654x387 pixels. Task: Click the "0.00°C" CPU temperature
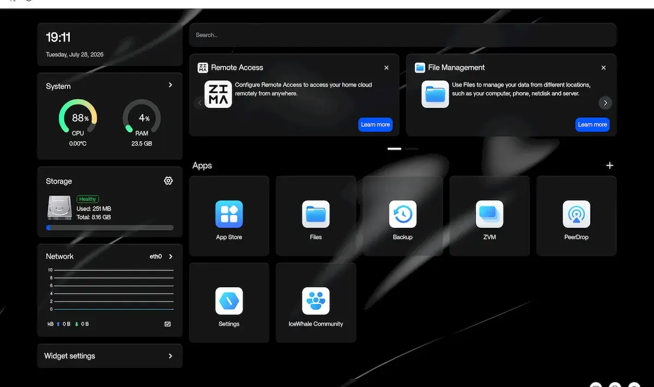tap(78, 144)
